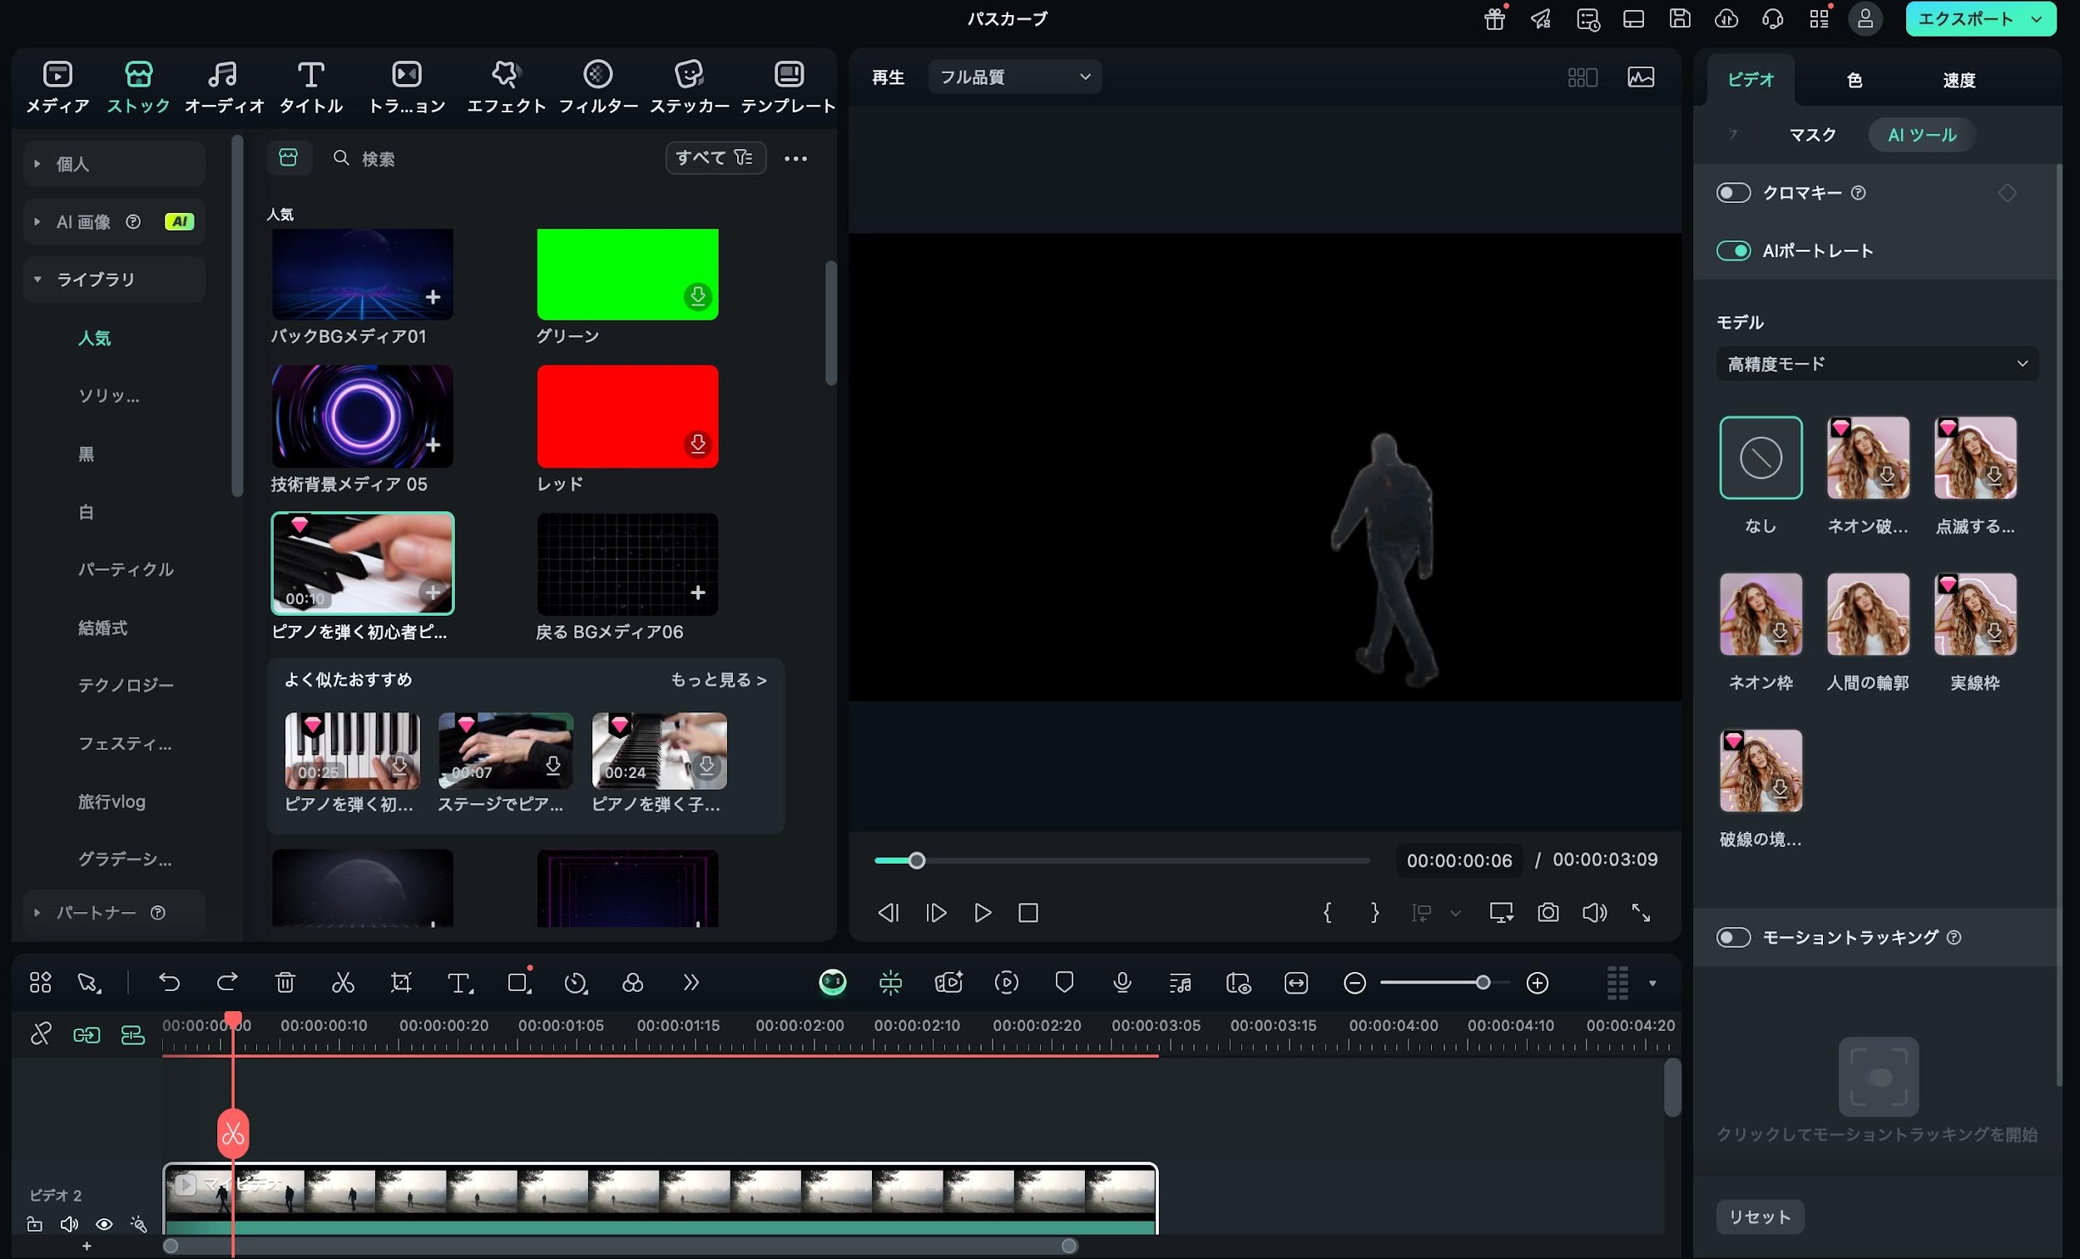This screenshot has width=2080, height=1259.
Task: Click the save project icon
Action: (1680, 18)
